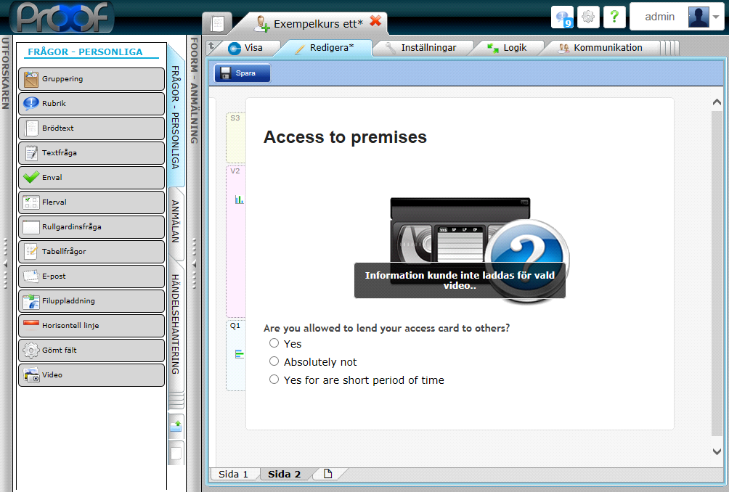Image resolution: width=729 pixels, height=492 pixels.
Task: Open the help question mark icon
Action: (x=614, y=17)
